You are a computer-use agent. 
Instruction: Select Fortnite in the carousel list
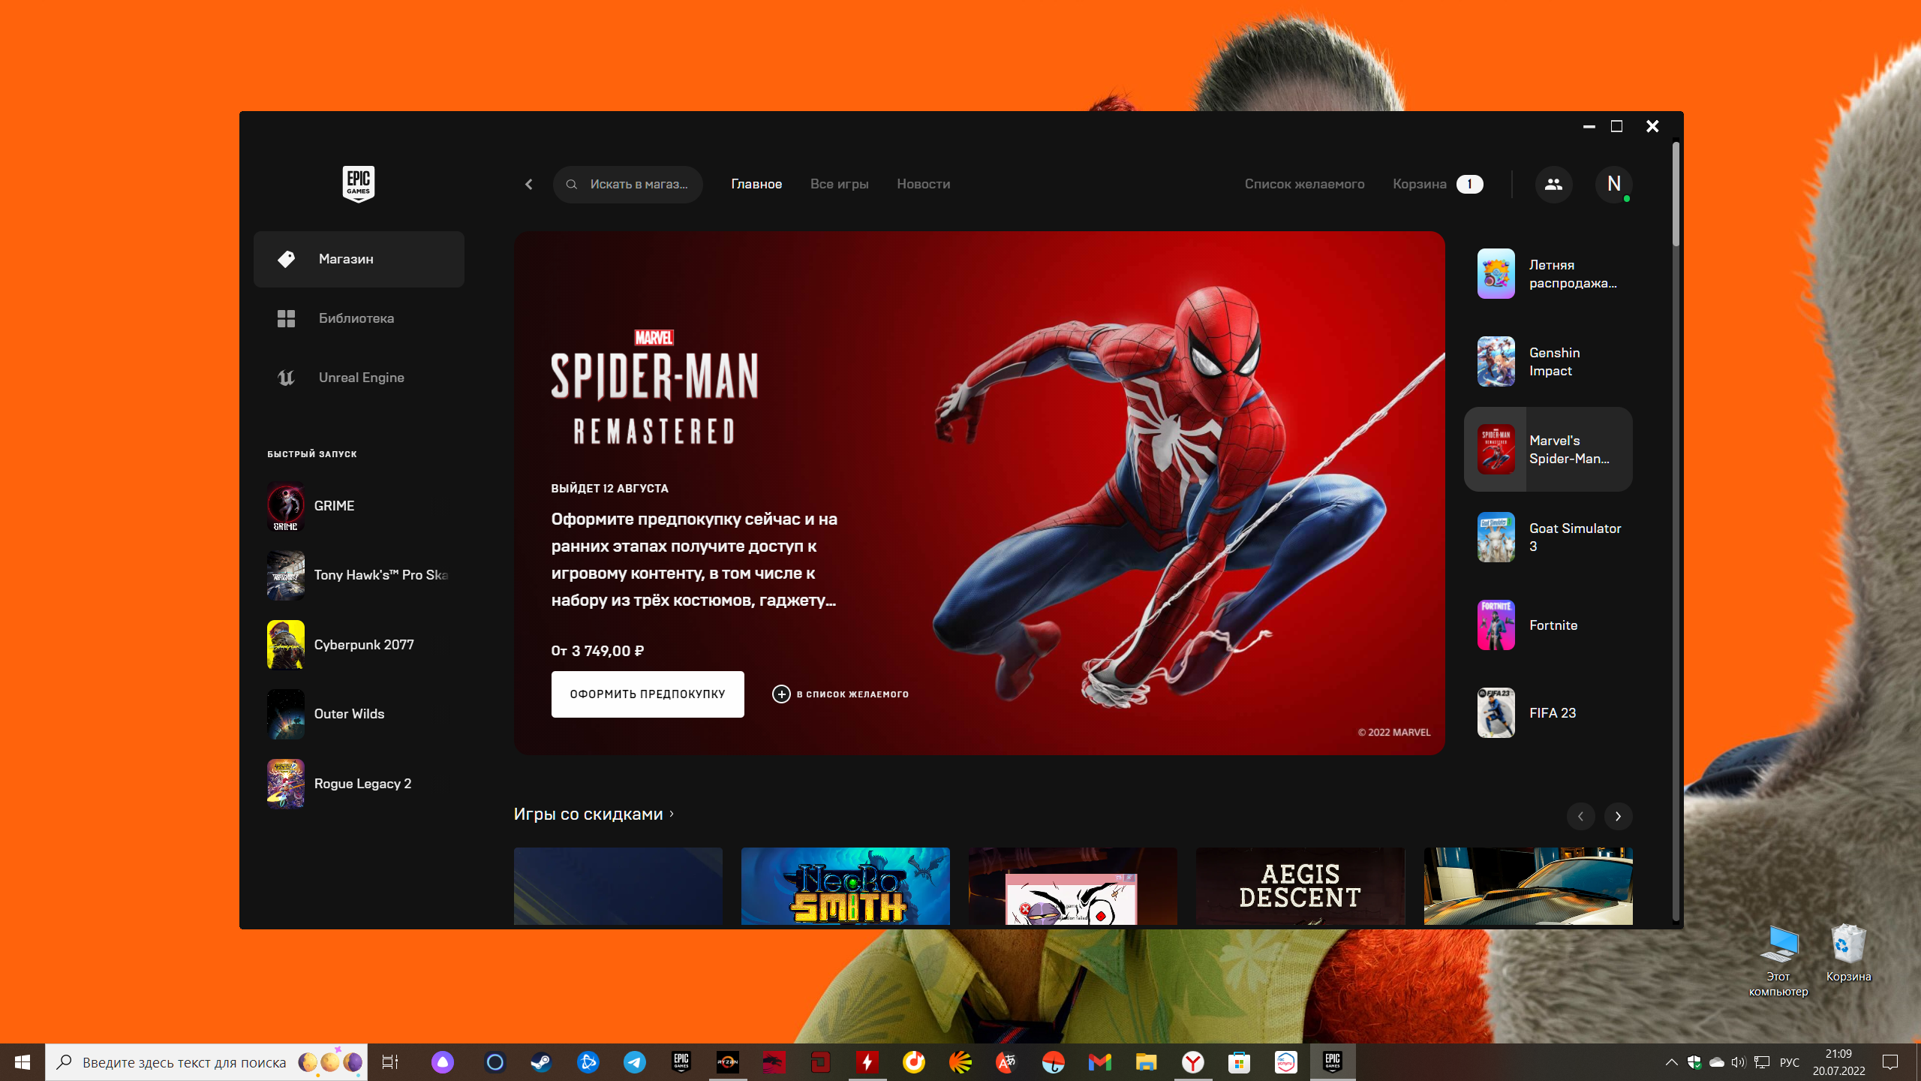coord(1548,625)
